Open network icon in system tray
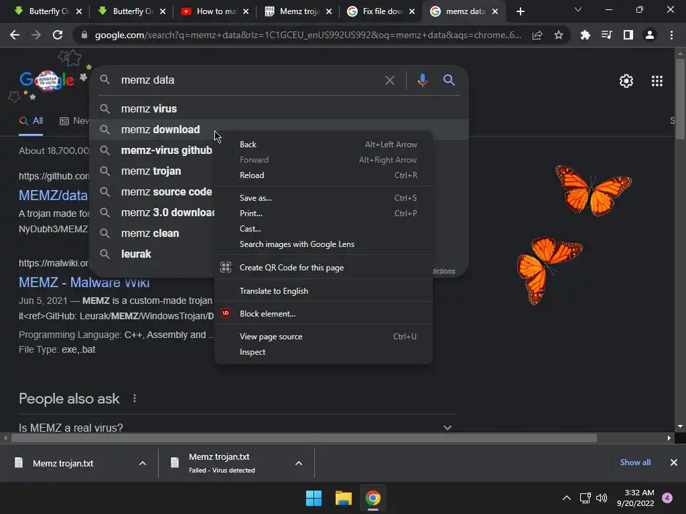Screen dimensions: 686x514 point(585,498)
